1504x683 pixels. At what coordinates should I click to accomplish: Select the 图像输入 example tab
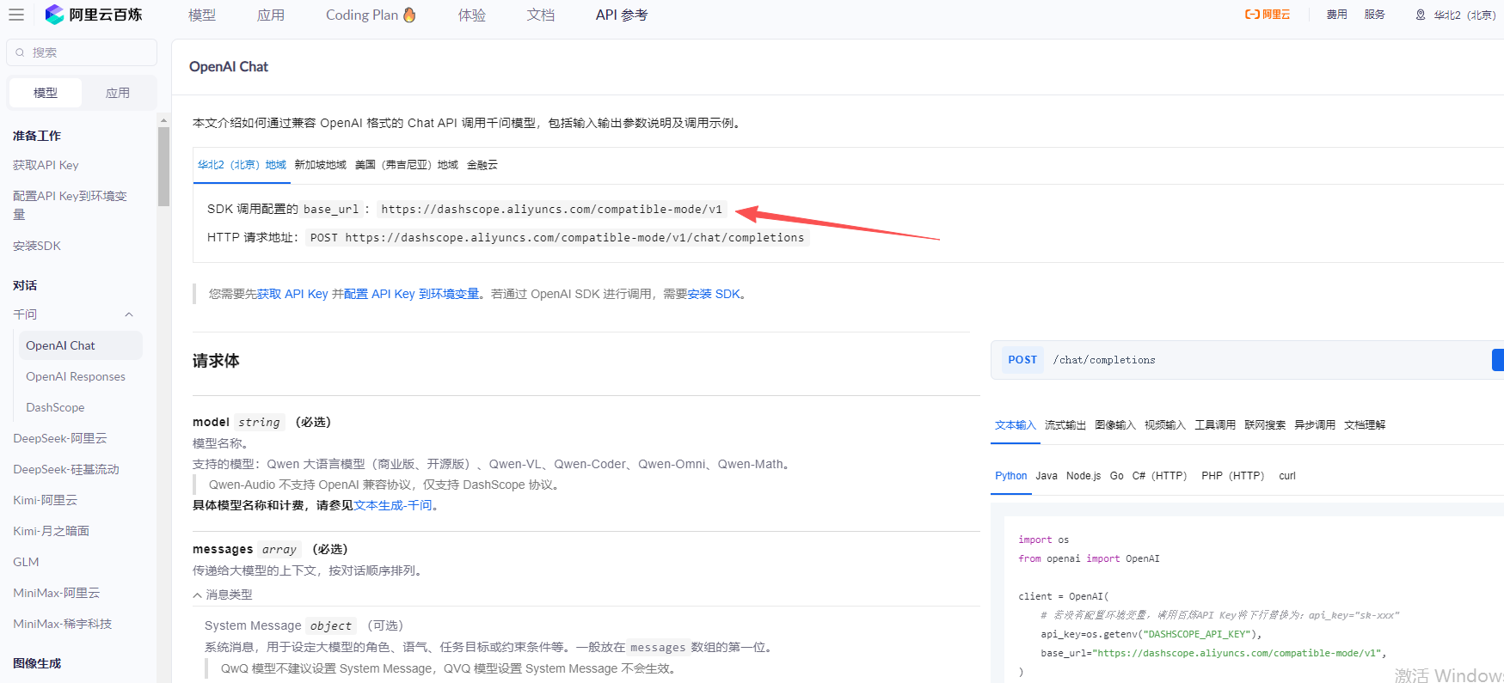1115,425
